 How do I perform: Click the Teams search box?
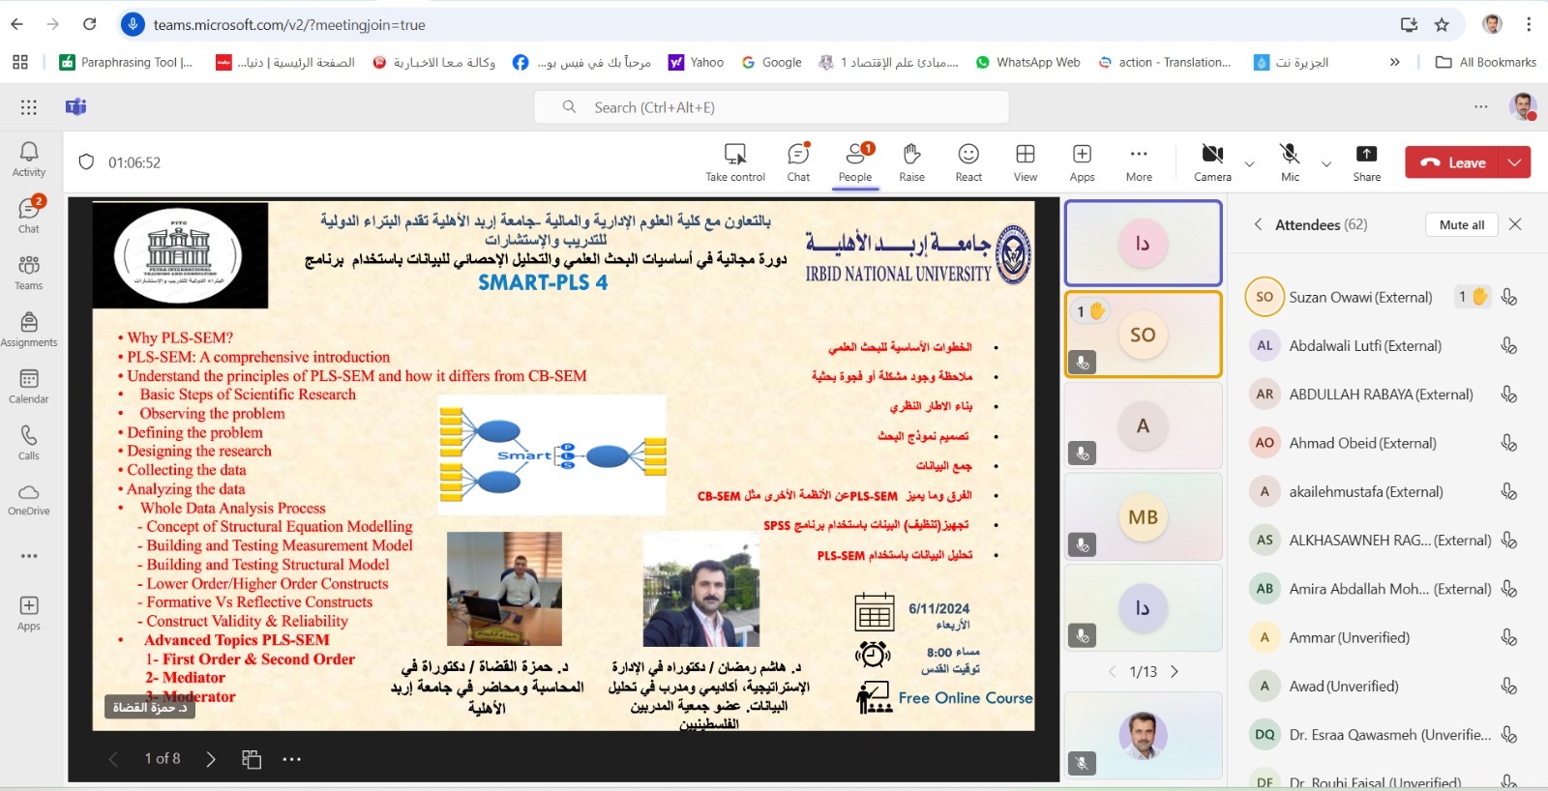[771, 107]
